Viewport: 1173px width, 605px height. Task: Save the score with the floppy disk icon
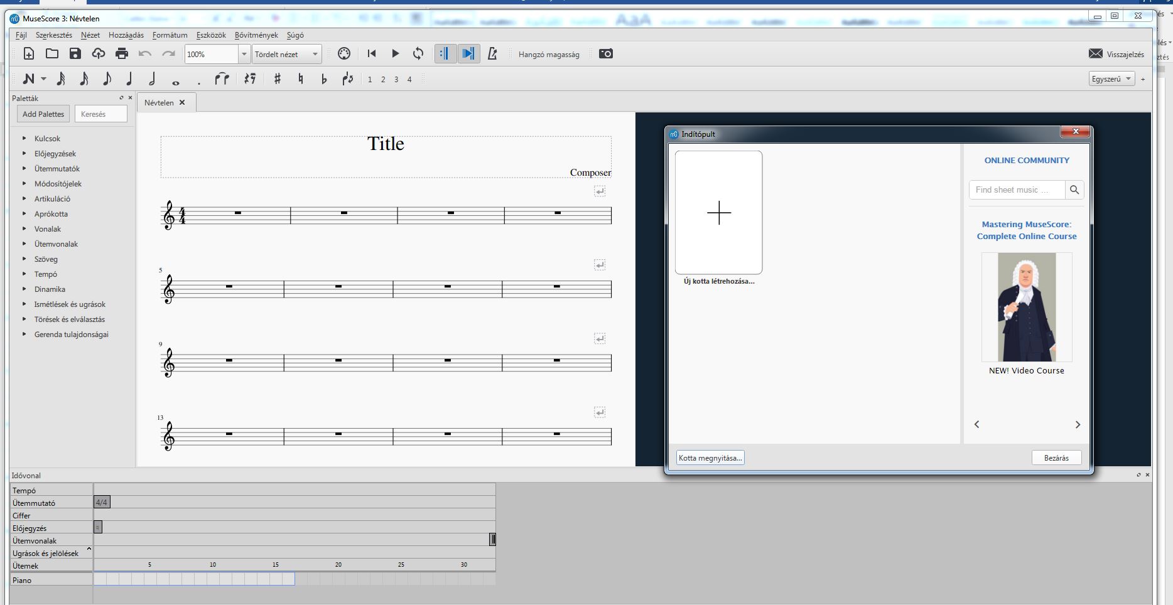pos(75,54)
